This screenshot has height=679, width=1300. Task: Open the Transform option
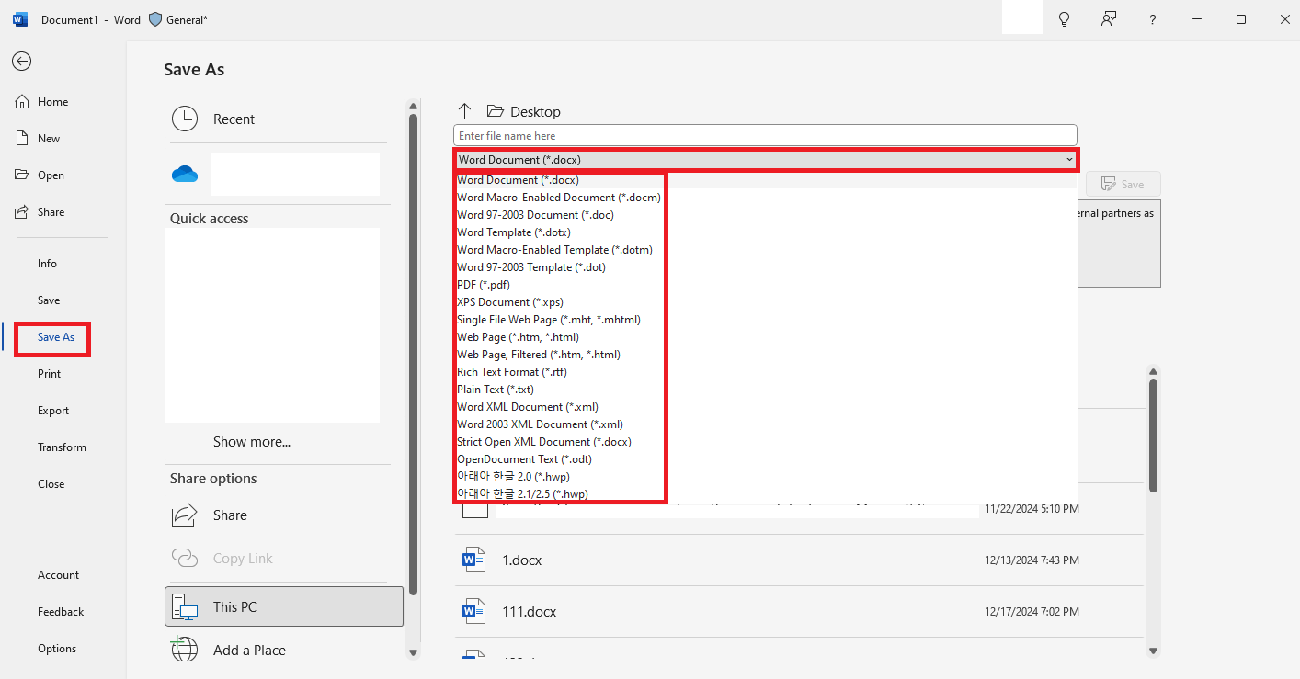(x=62, y=447)
